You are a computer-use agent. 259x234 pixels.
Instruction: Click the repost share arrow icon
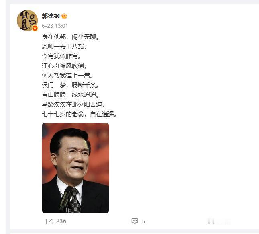point(49,221)
